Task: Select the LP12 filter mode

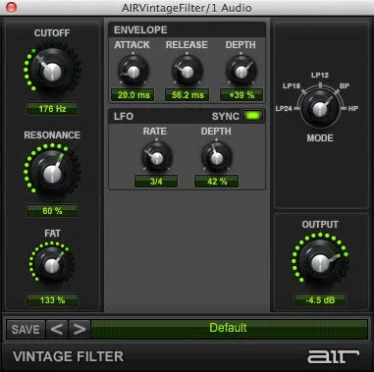Action: click(320, 76)
